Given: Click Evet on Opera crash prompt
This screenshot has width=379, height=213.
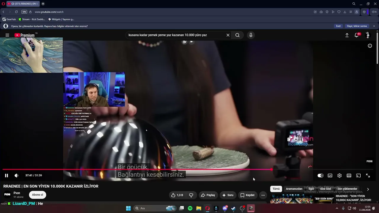Looking at the screenshot, I should tap(338, 26).
